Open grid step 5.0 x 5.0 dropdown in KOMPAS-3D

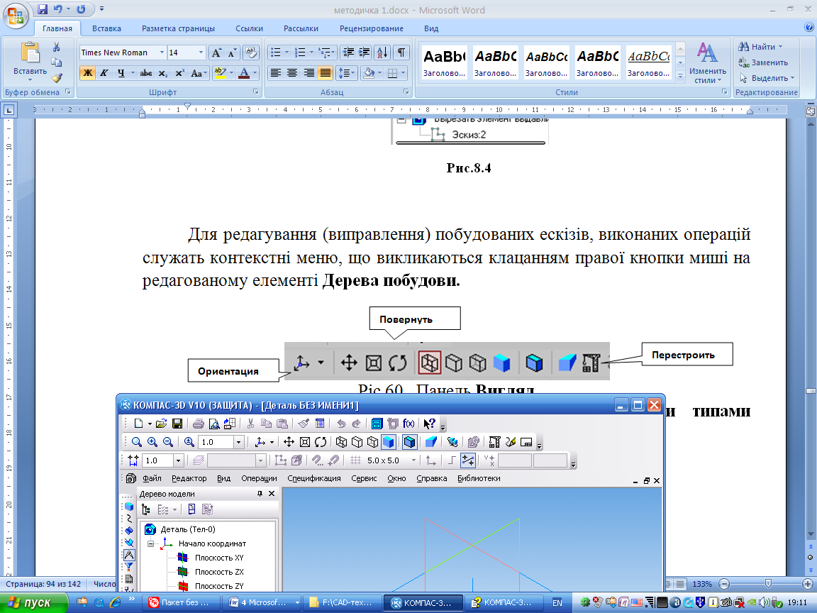point(413,460)
